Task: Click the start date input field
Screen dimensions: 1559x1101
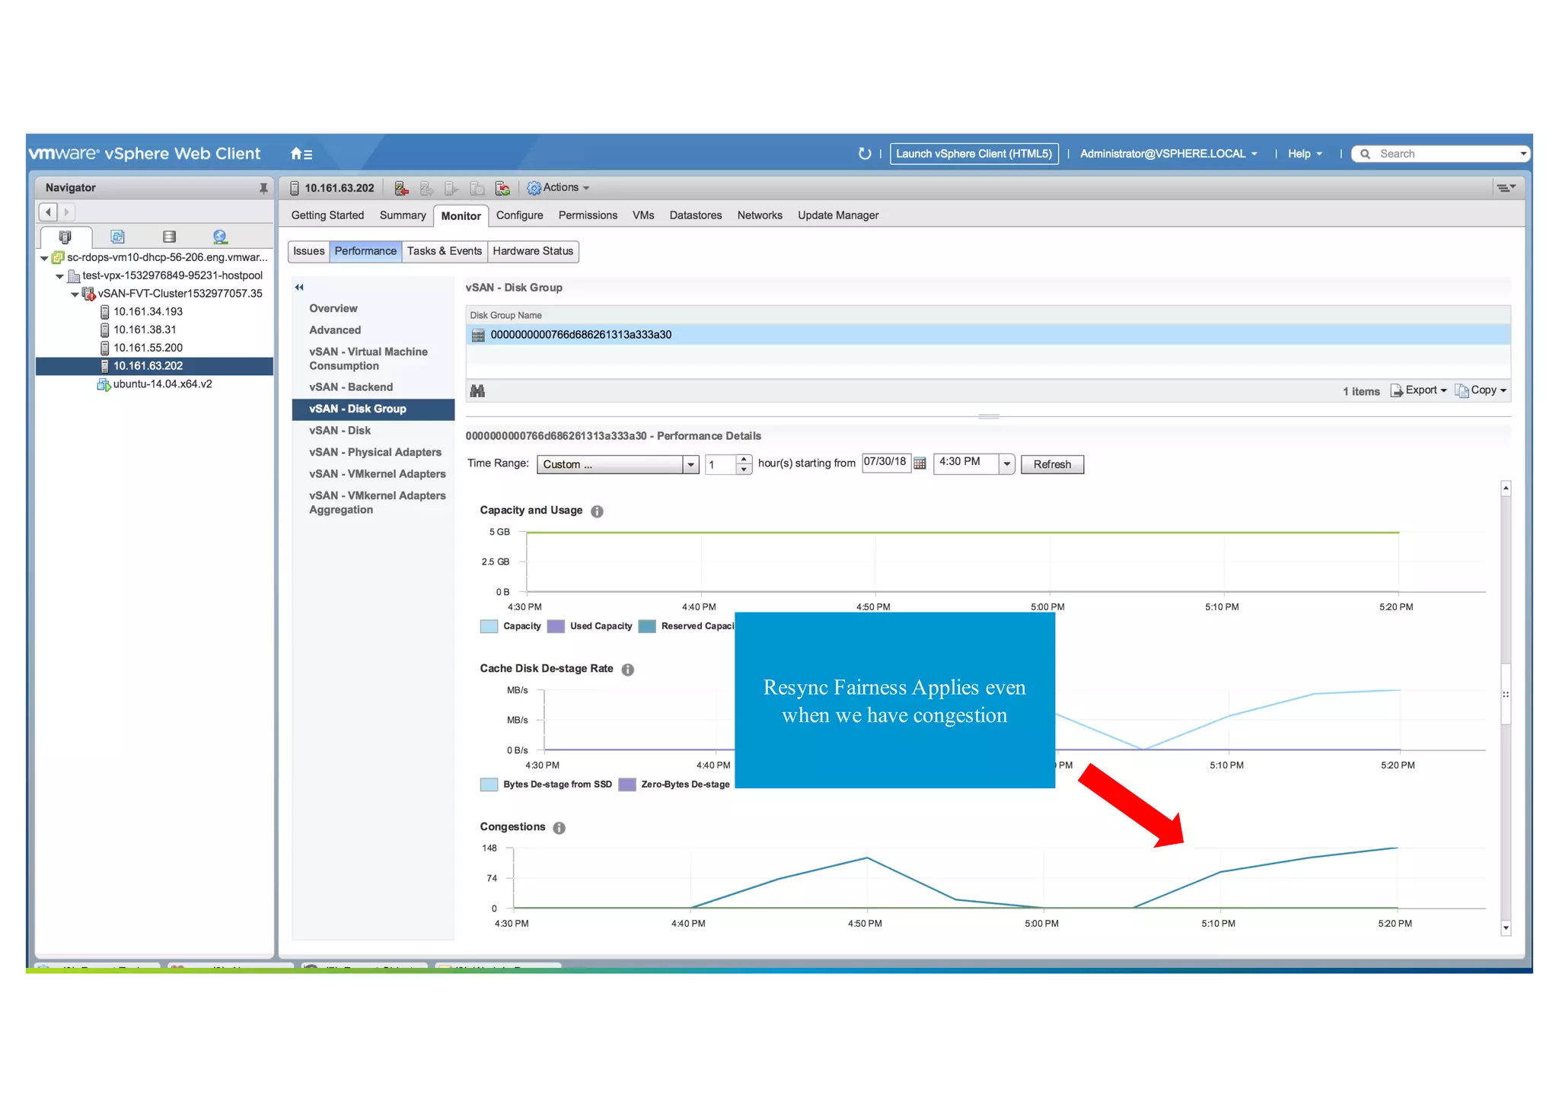Action: [x=885, y=463]
